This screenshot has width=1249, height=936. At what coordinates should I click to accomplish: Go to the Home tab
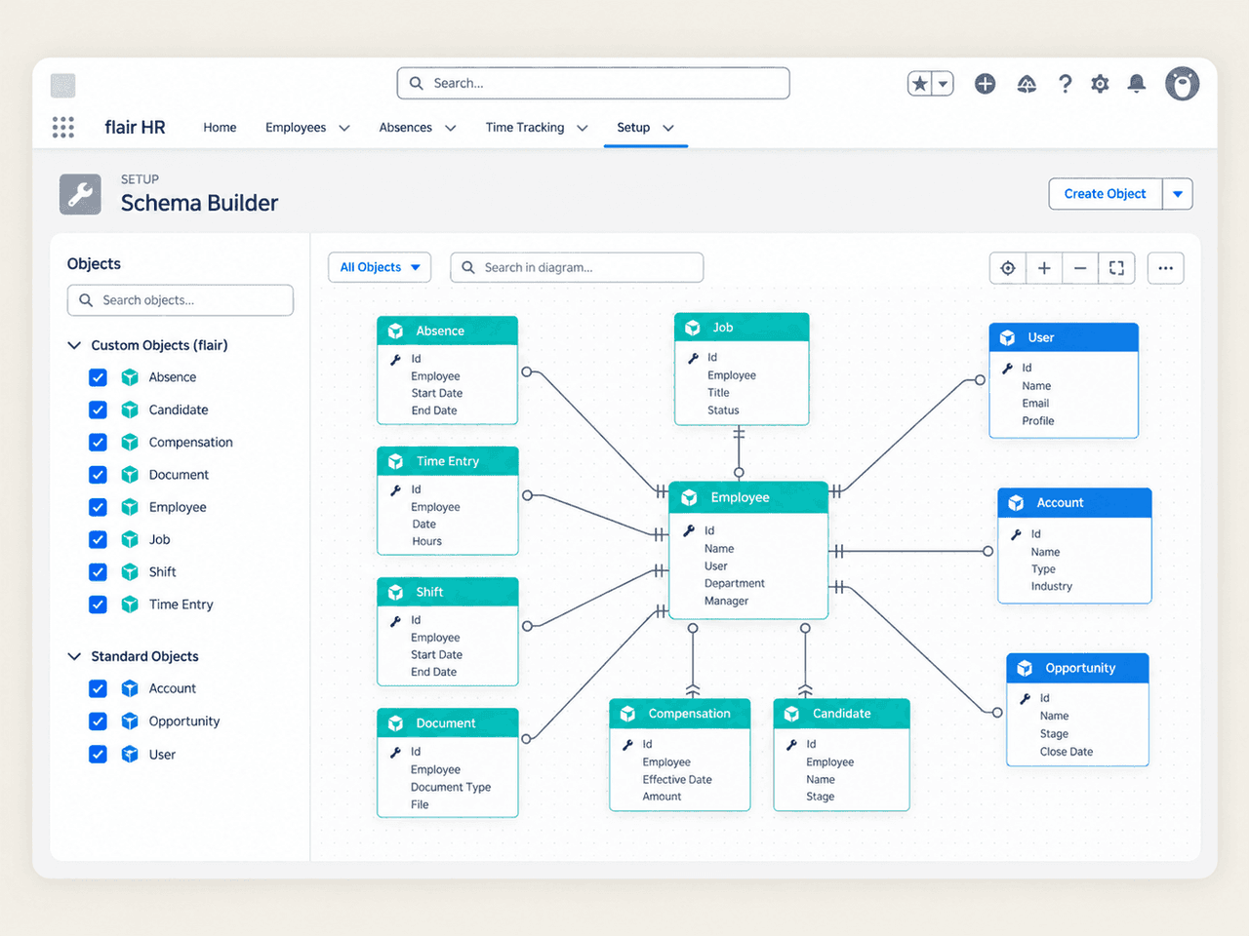point(220,128)
